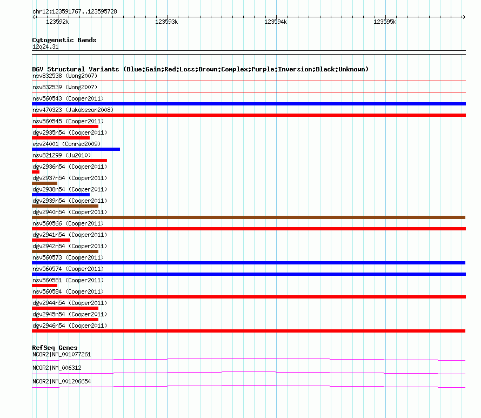Click the 123592k ruler label
This screenshot has width=481, height=418.
click(x=57, y=22)
